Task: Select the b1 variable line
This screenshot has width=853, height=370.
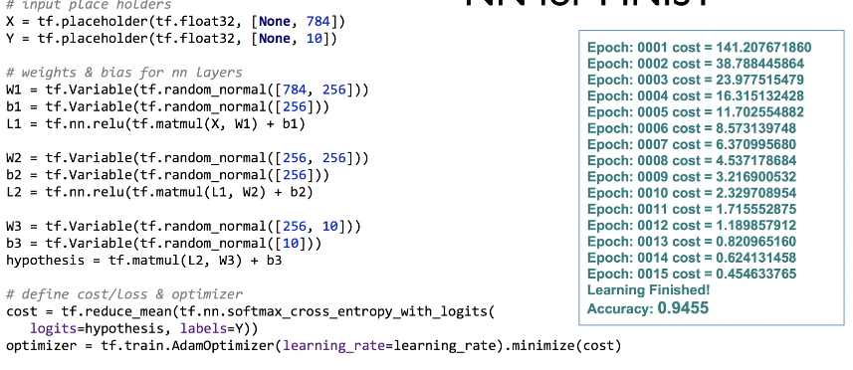Action: (x=168, y=106)
